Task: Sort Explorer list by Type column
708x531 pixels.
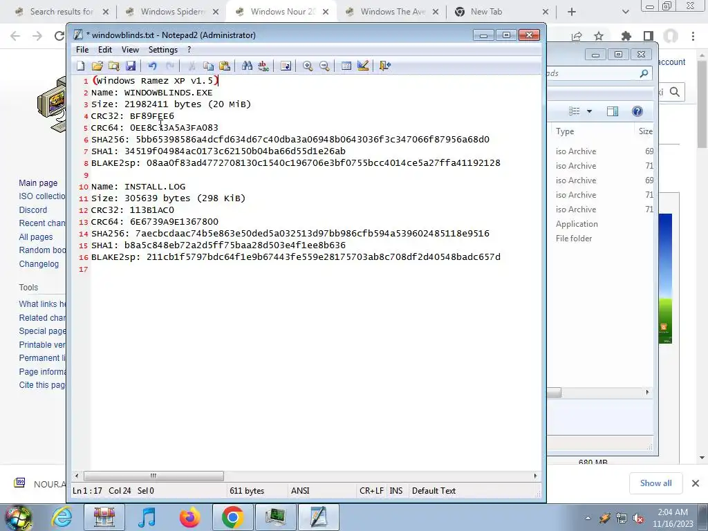Action: pos(565,131)
